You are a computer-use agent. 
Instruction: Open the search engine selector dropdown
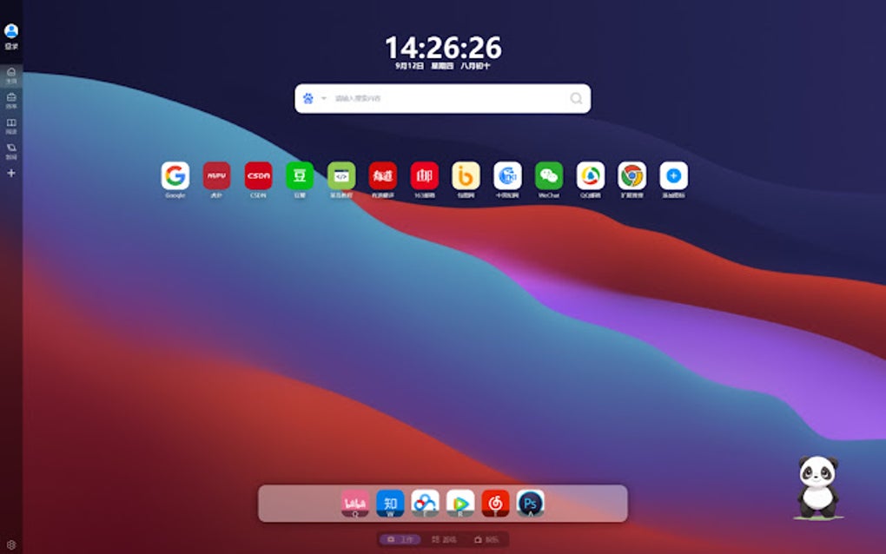315,98
